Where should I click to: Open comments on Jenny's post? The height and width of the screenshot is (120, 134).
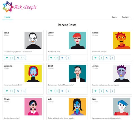(x=62, y=58)
